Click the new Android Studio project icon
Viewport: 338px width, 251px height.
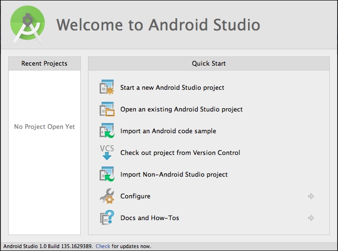[107, 87]
